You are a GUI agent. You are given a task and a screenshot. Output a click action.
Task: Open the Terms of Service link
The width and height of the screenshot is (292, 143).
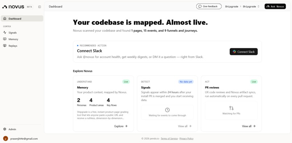pyautogui.click(x=169, y=139)
